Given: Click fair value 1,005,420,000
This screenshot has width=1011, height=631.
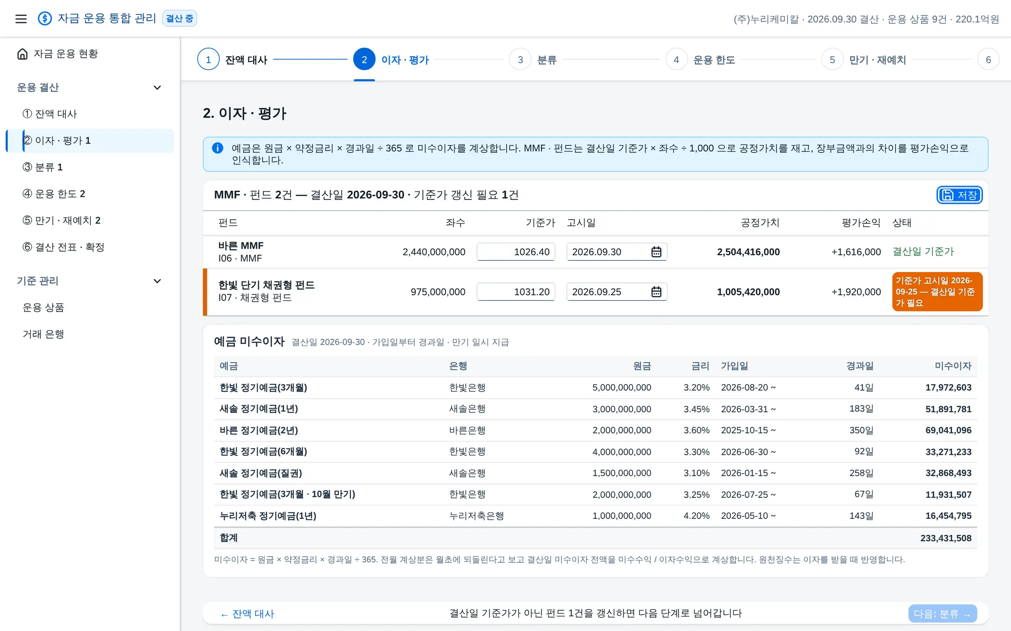Looking at the screenshot, I should pyautogui.click(x=748, y=292).
